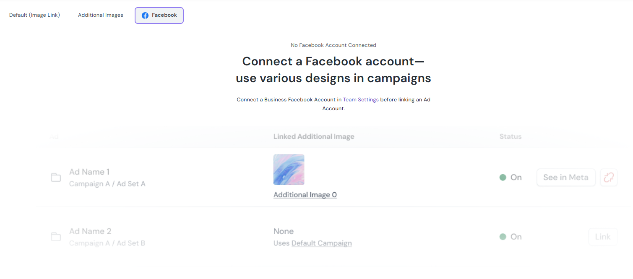Image resolution: width=633 pixels, height=279 pixels.
Task: Click the Campaign A / Ad Set A text
Action: coord(107,184)
